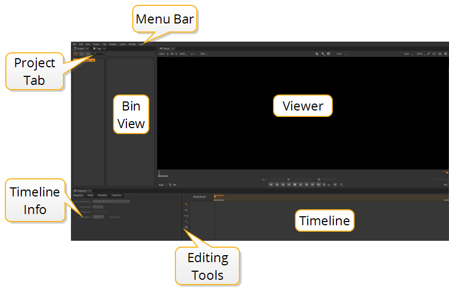The image size is (449, 292).
Task: Open the Over blend mode dropdown
Action: (339, 54)
